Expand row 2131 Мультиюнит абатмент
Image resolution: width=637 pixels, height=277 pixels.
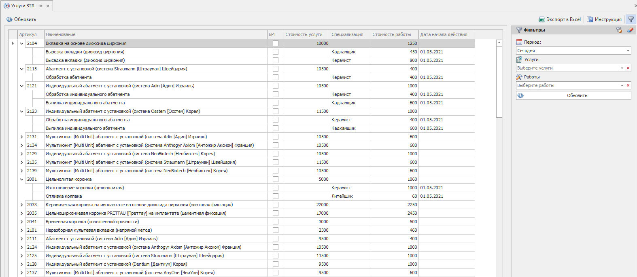click(22, 137)
